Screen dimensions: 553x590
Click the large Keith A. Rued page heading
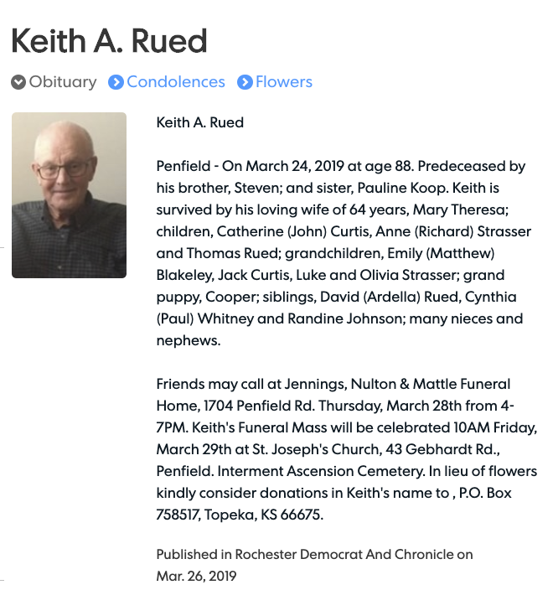[x=109, y=40]
